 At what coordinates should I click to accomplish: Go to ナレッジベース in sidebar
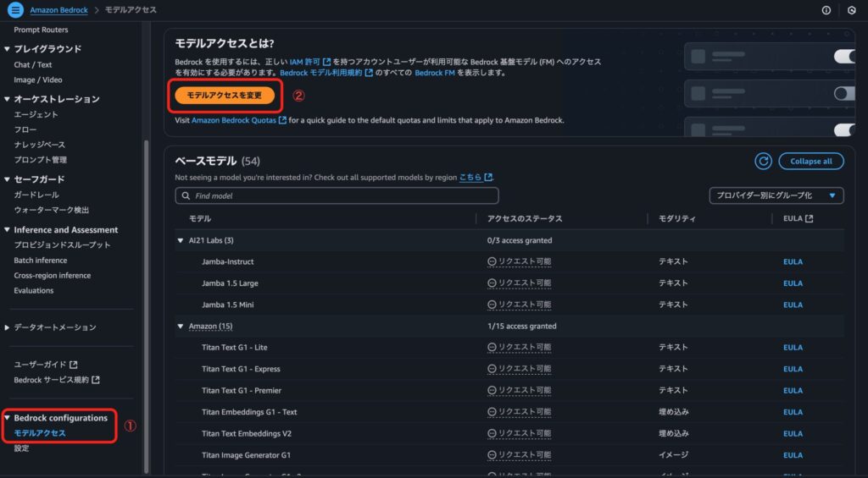pyautogui.click(x=39, y=144)
